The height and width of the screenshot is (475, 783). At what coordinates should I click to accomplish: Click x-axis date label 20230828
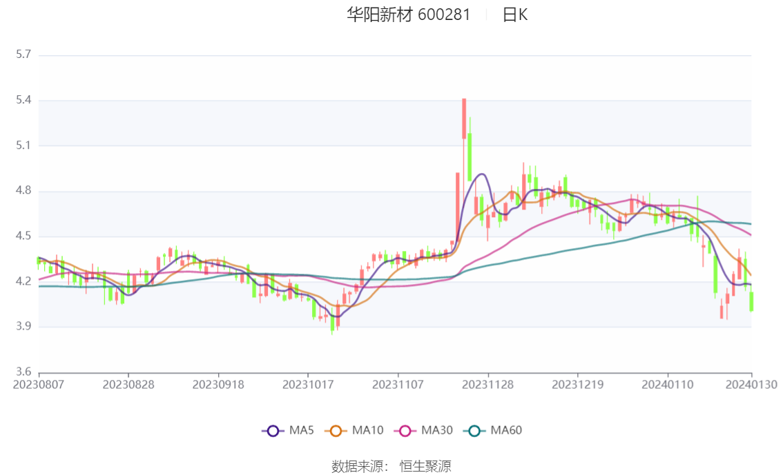coord(128,385)
